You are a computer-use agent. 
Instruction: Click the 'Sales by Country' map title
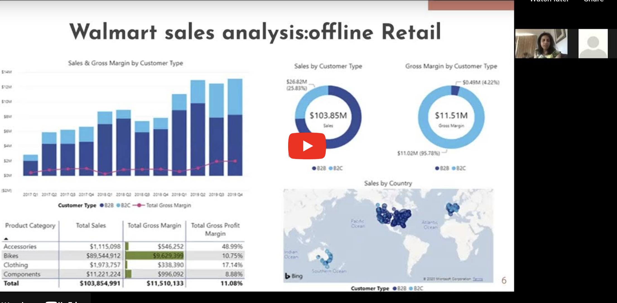coord(388,183)
